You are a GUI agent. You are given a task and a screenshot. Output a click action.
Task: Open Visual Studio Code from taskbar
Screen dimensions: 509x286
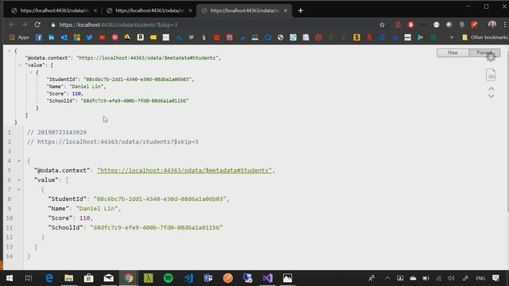[x=188, y=278]
